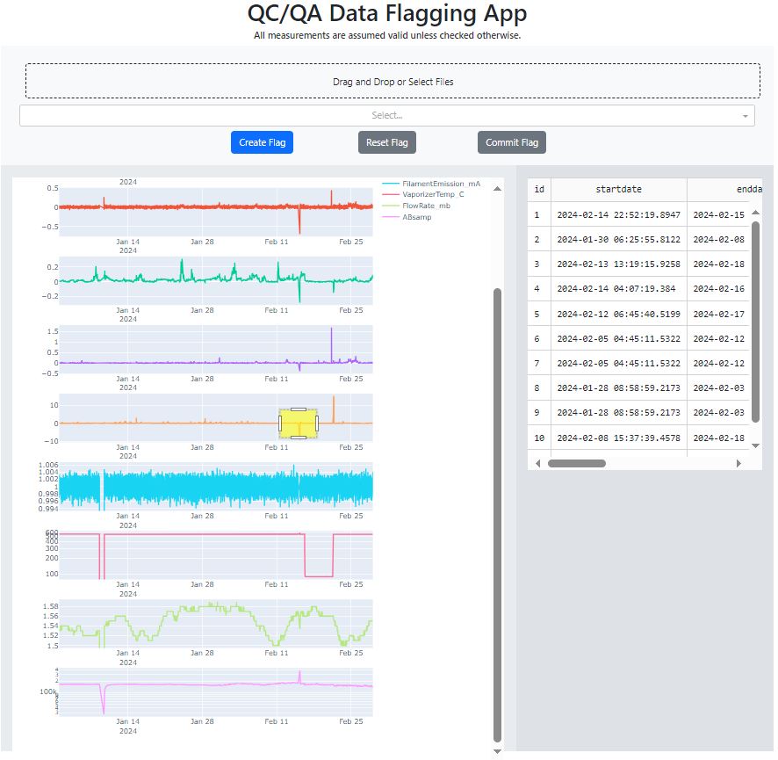The height and width of the screenshot is (760, 778).
Task: Click the dropdown arrow on the Select combo box
Action: pos(744,115)
